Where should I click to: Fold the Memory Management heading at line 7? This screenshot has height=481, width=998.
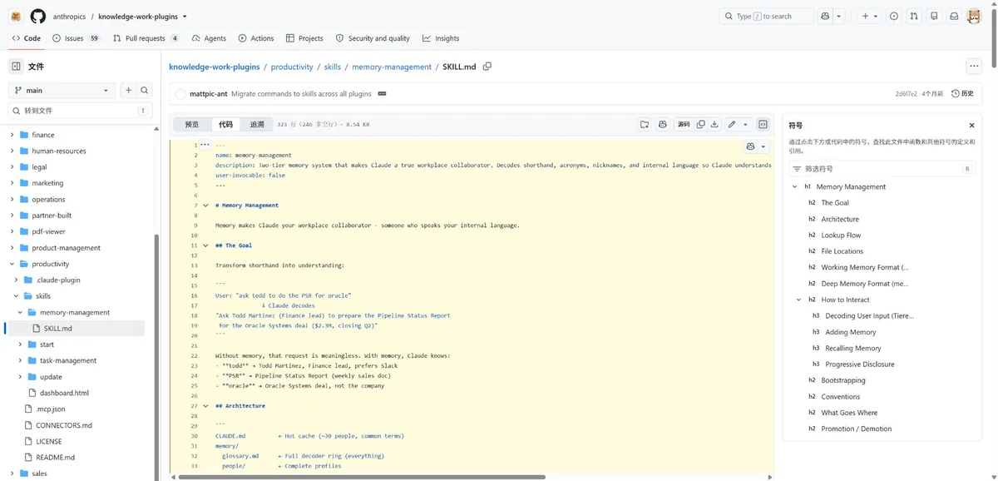(205, 206)
